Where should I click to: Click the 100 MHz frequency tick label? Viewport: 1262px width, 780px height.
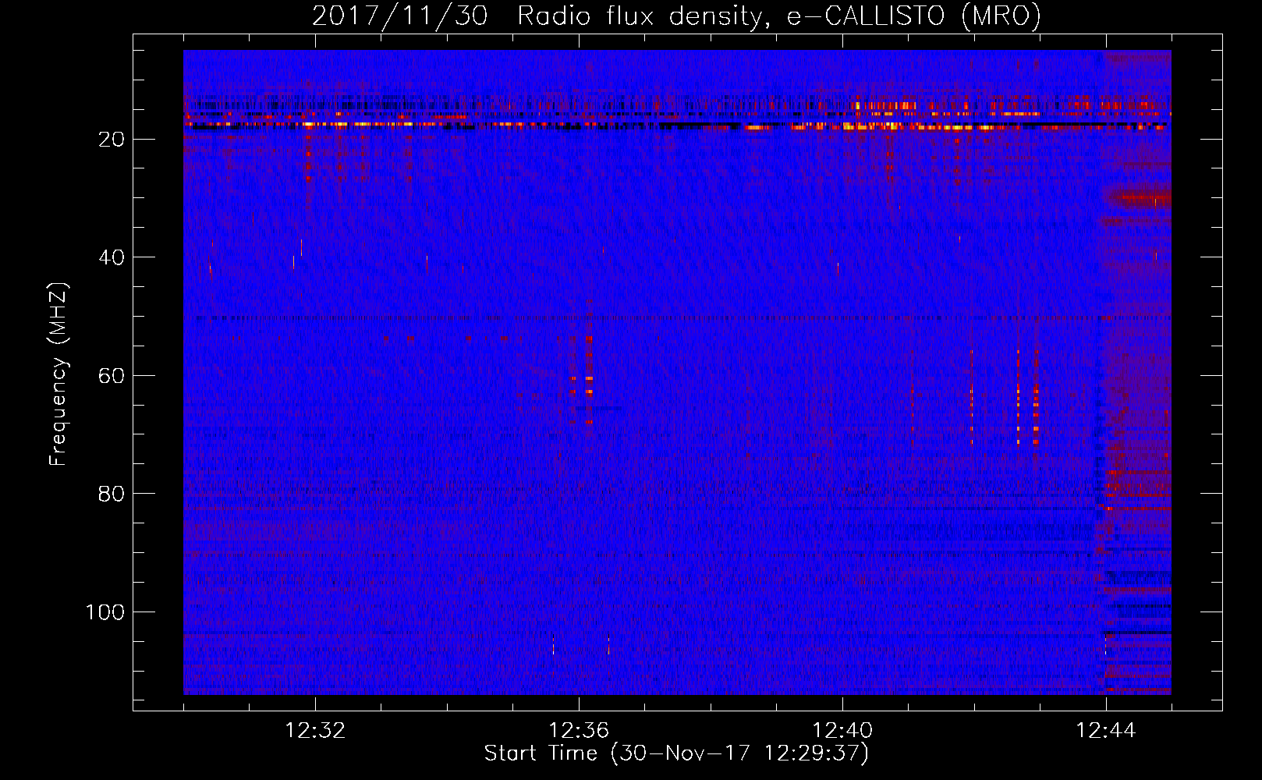tap(105, 612)
